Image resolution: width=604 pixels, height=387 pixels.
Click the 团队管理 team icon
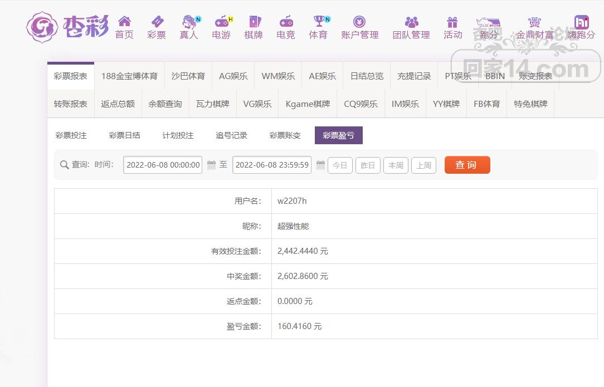pyautogui.click(x=411, y=22)
